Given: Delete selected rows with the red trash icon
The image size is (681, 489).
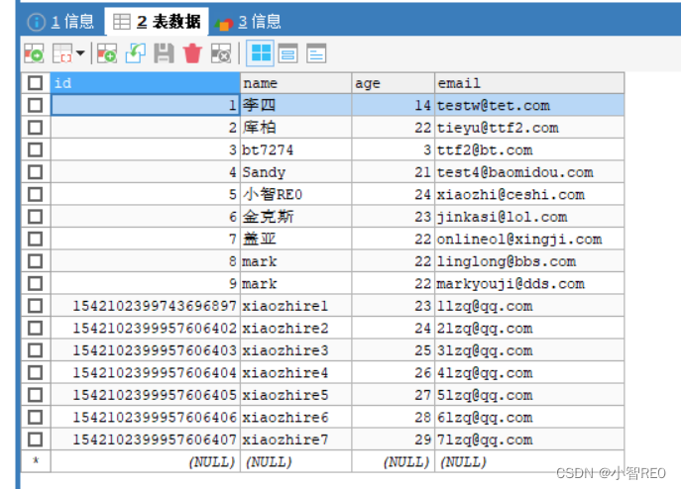Looking at the screenshot, I should pyautogui.click(x=192, y=53).
